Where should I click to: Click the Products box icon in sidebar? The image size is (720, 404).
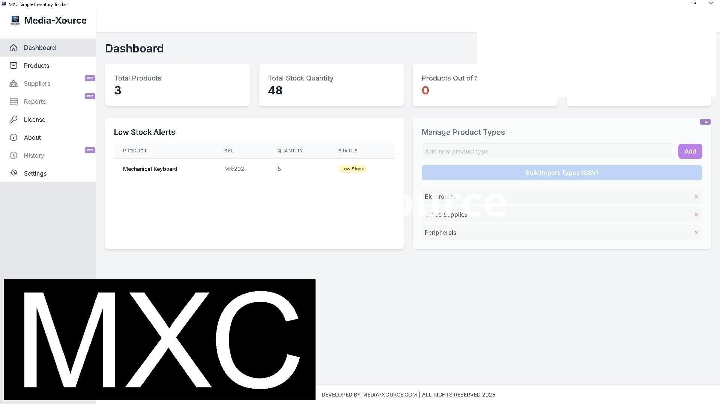coord(14,66)
